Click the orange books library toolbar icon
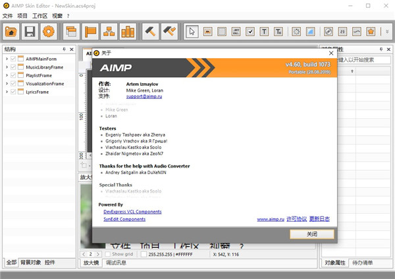 (x=128, y=32)
